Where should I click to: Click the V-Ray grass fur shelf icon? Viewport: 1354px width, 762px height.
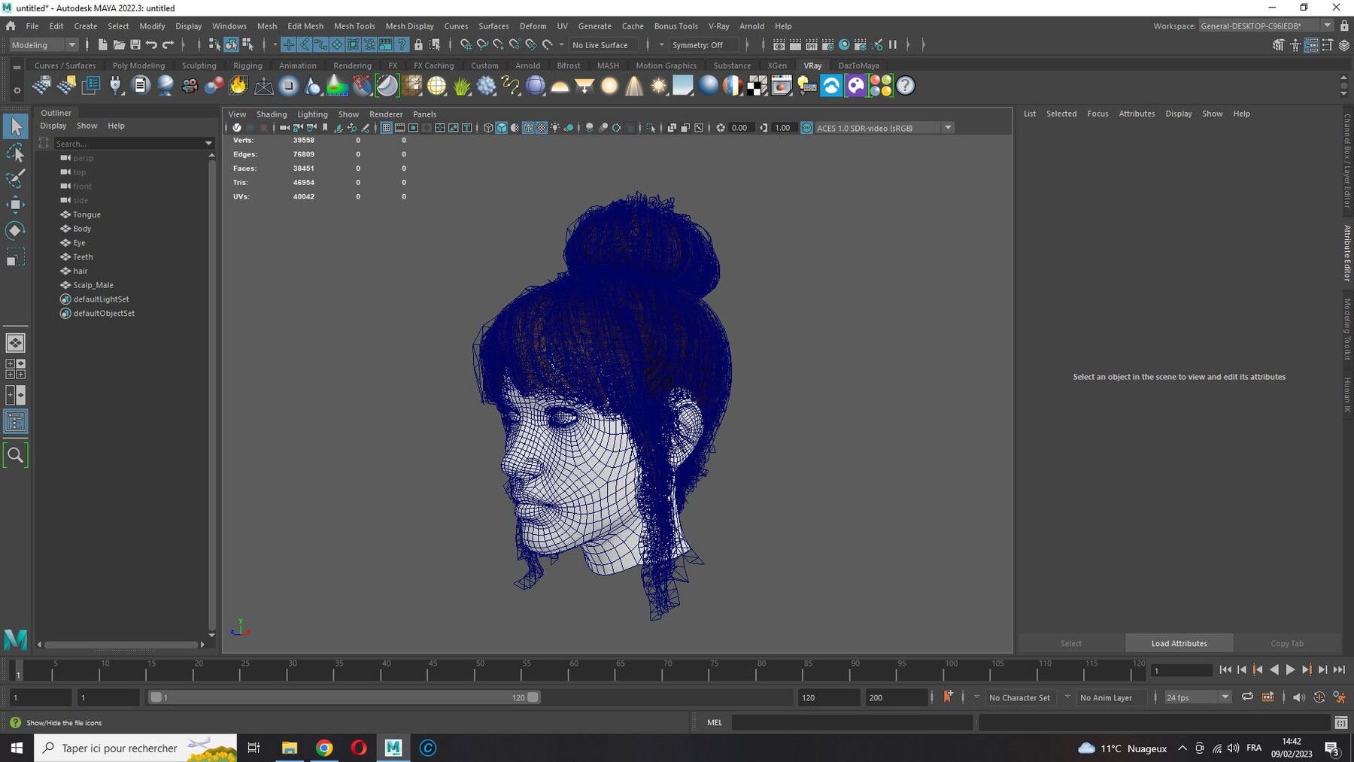pyautogui.click(x=461, y=86)
